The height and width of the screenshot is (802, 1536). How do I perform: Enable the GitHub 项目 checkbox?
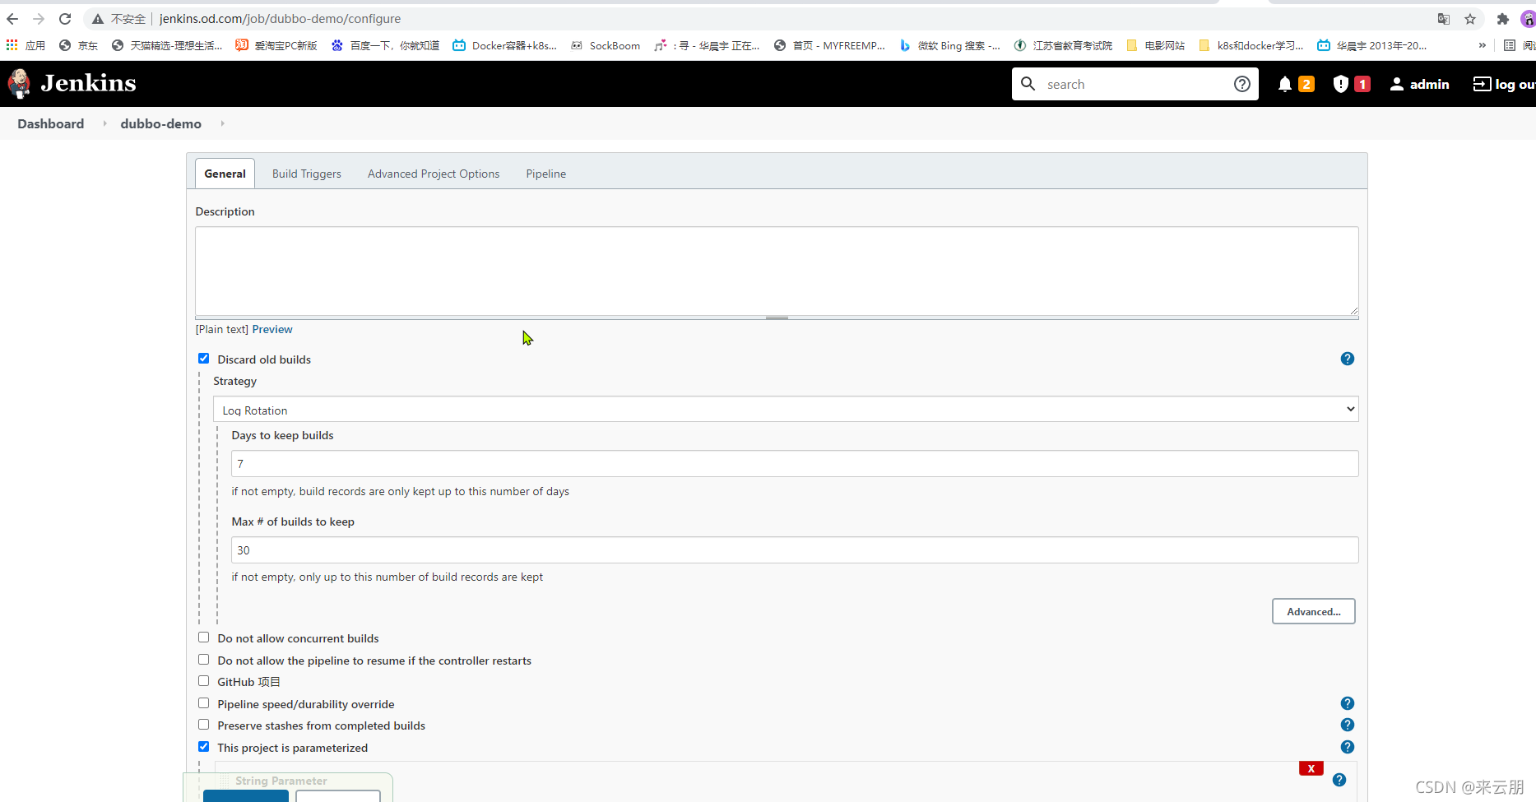(x=204, y=681)
